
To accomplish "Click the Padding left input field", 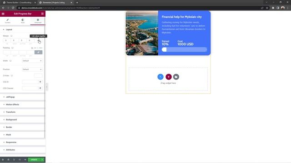I will [30, 53].
